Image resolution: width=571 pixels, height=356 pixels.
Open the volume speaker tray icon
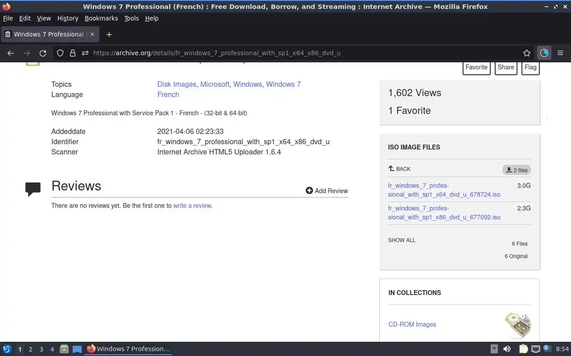(507, 349)
